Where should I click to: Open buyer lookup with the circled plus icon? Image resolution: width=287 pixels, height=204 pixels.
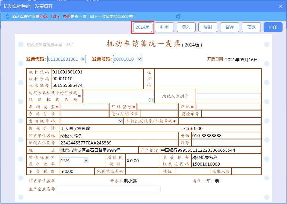click(150, 100)
